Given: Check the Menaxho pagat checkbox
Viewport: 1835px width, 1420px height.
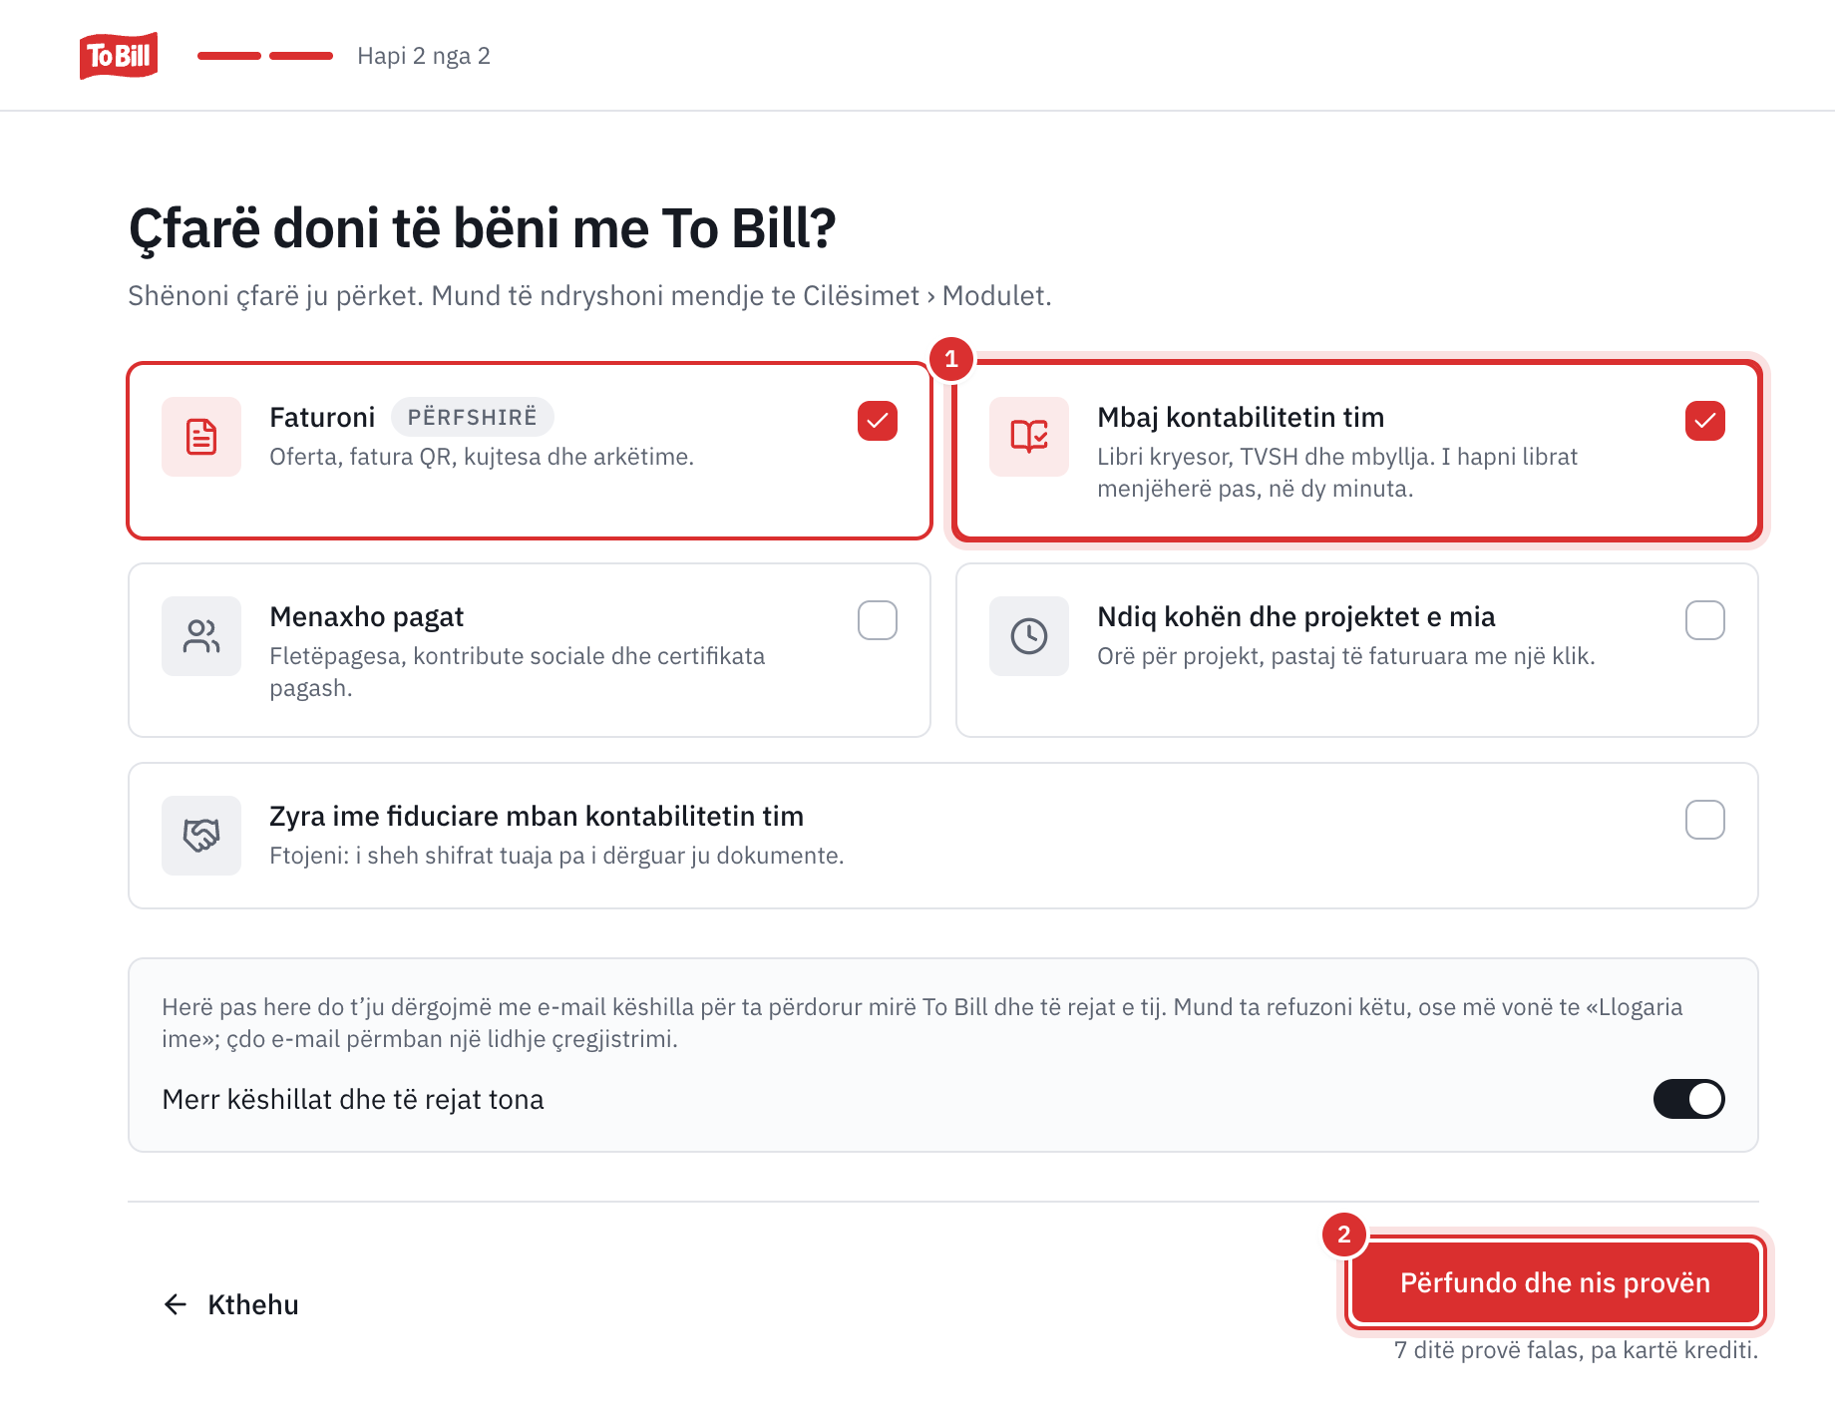Looking at the screenshot, I should tap(878, 620).
